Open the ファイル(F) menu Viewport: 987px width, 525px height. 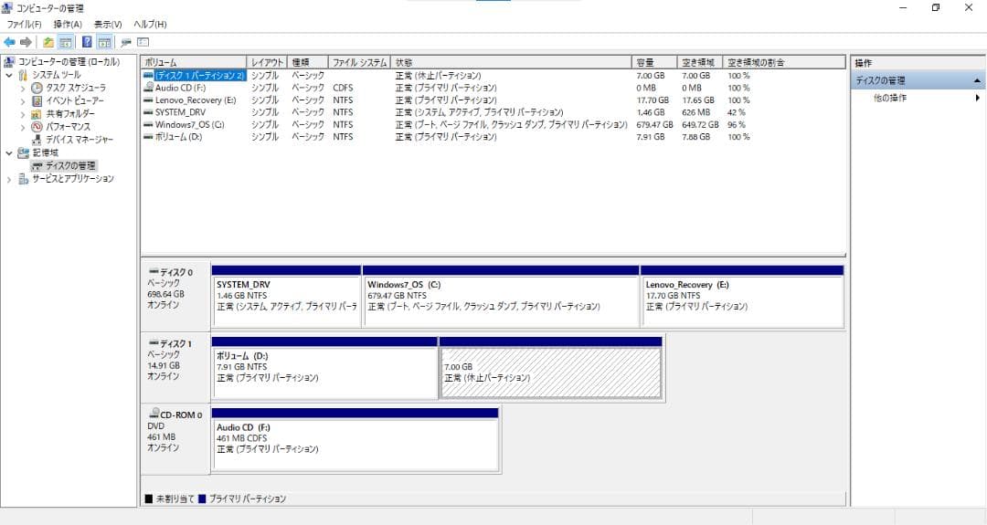(24, 24)
